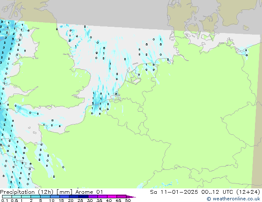Image resolution: width=262 pixels, height=202 pixels.
Task: Select the legend swatch between 20 and 25
Action: (74, 197)
